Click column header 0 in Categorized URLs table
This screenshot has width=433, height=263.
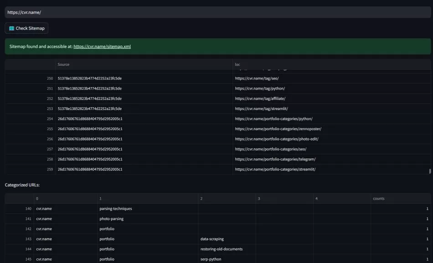click(36, 198)
